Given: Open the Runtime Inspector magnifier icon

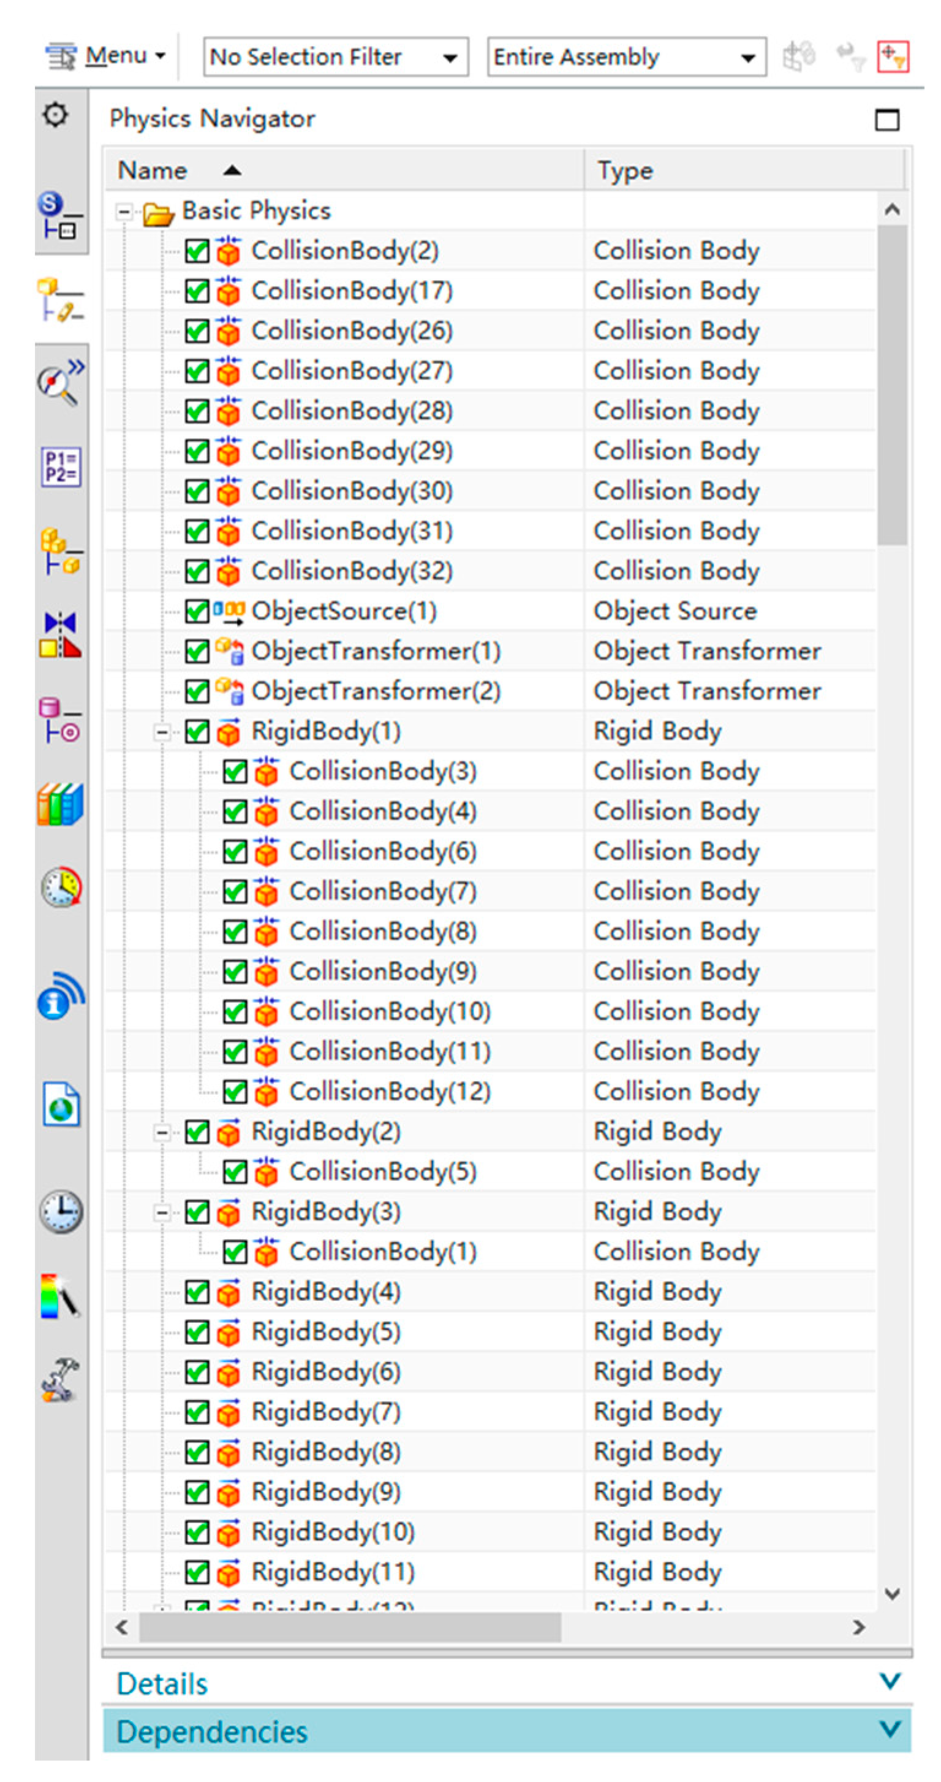Looking at the screenshot, I should tap(60, 381).
